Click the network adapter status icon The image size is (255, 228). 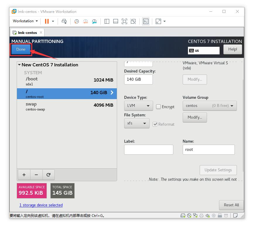195,215
